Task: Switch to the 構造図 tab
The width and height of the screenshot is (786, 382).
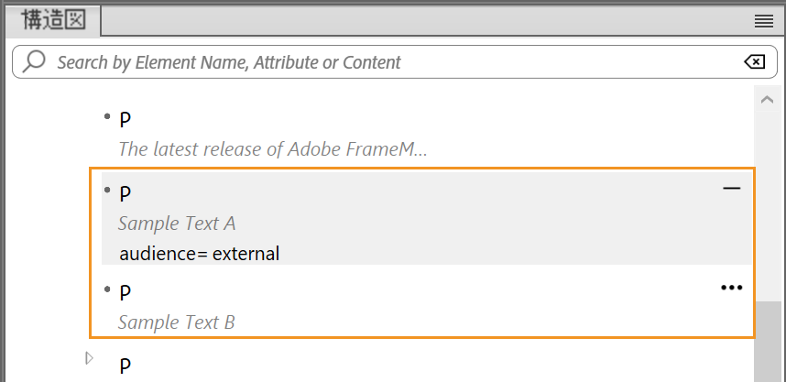Action: click(x=53, y=21)
